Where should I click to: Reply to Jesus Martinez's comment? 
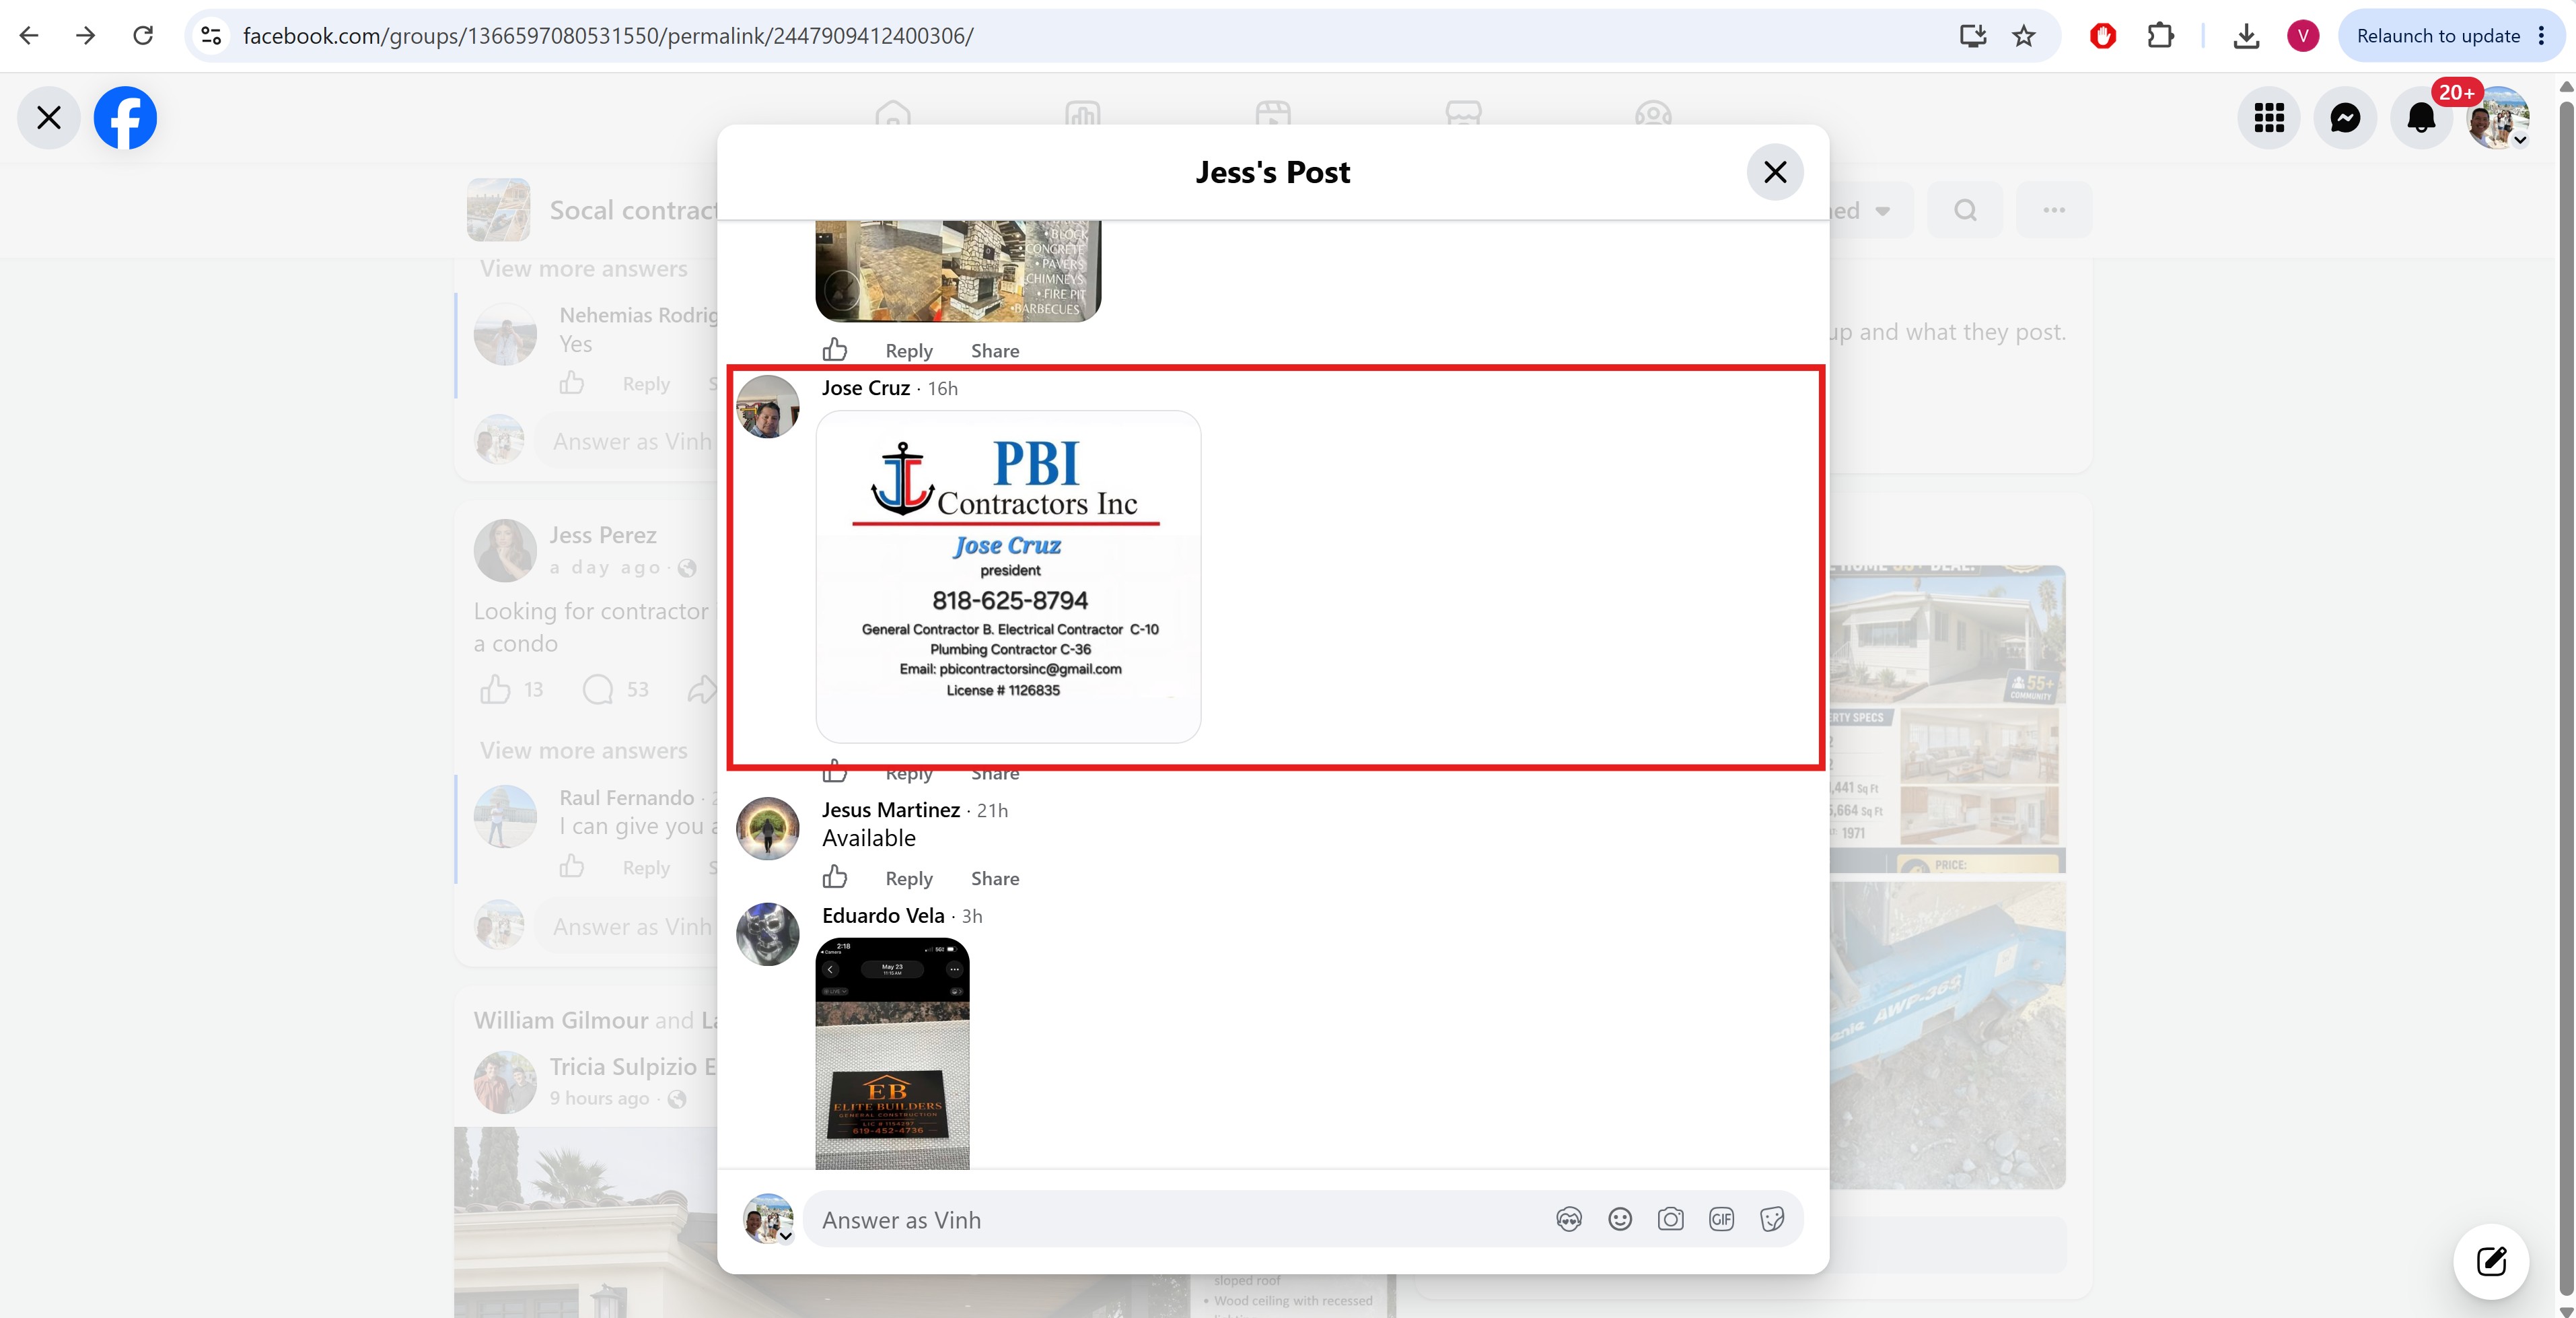(x=909, y=879)
